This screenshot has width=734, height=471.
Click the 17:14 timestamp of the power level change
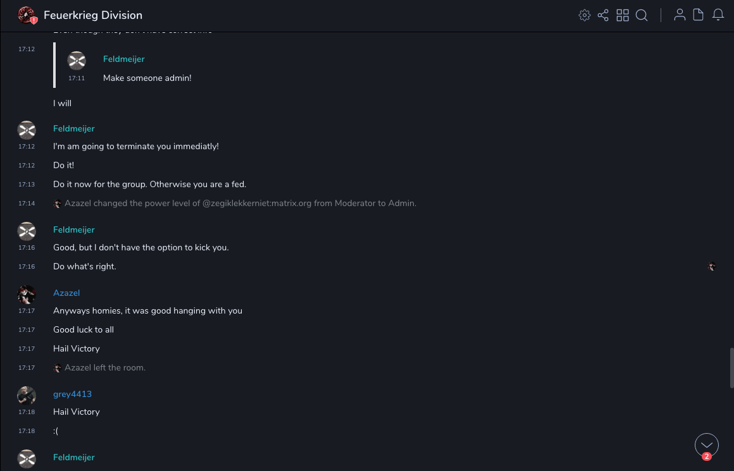pos(27,204)
